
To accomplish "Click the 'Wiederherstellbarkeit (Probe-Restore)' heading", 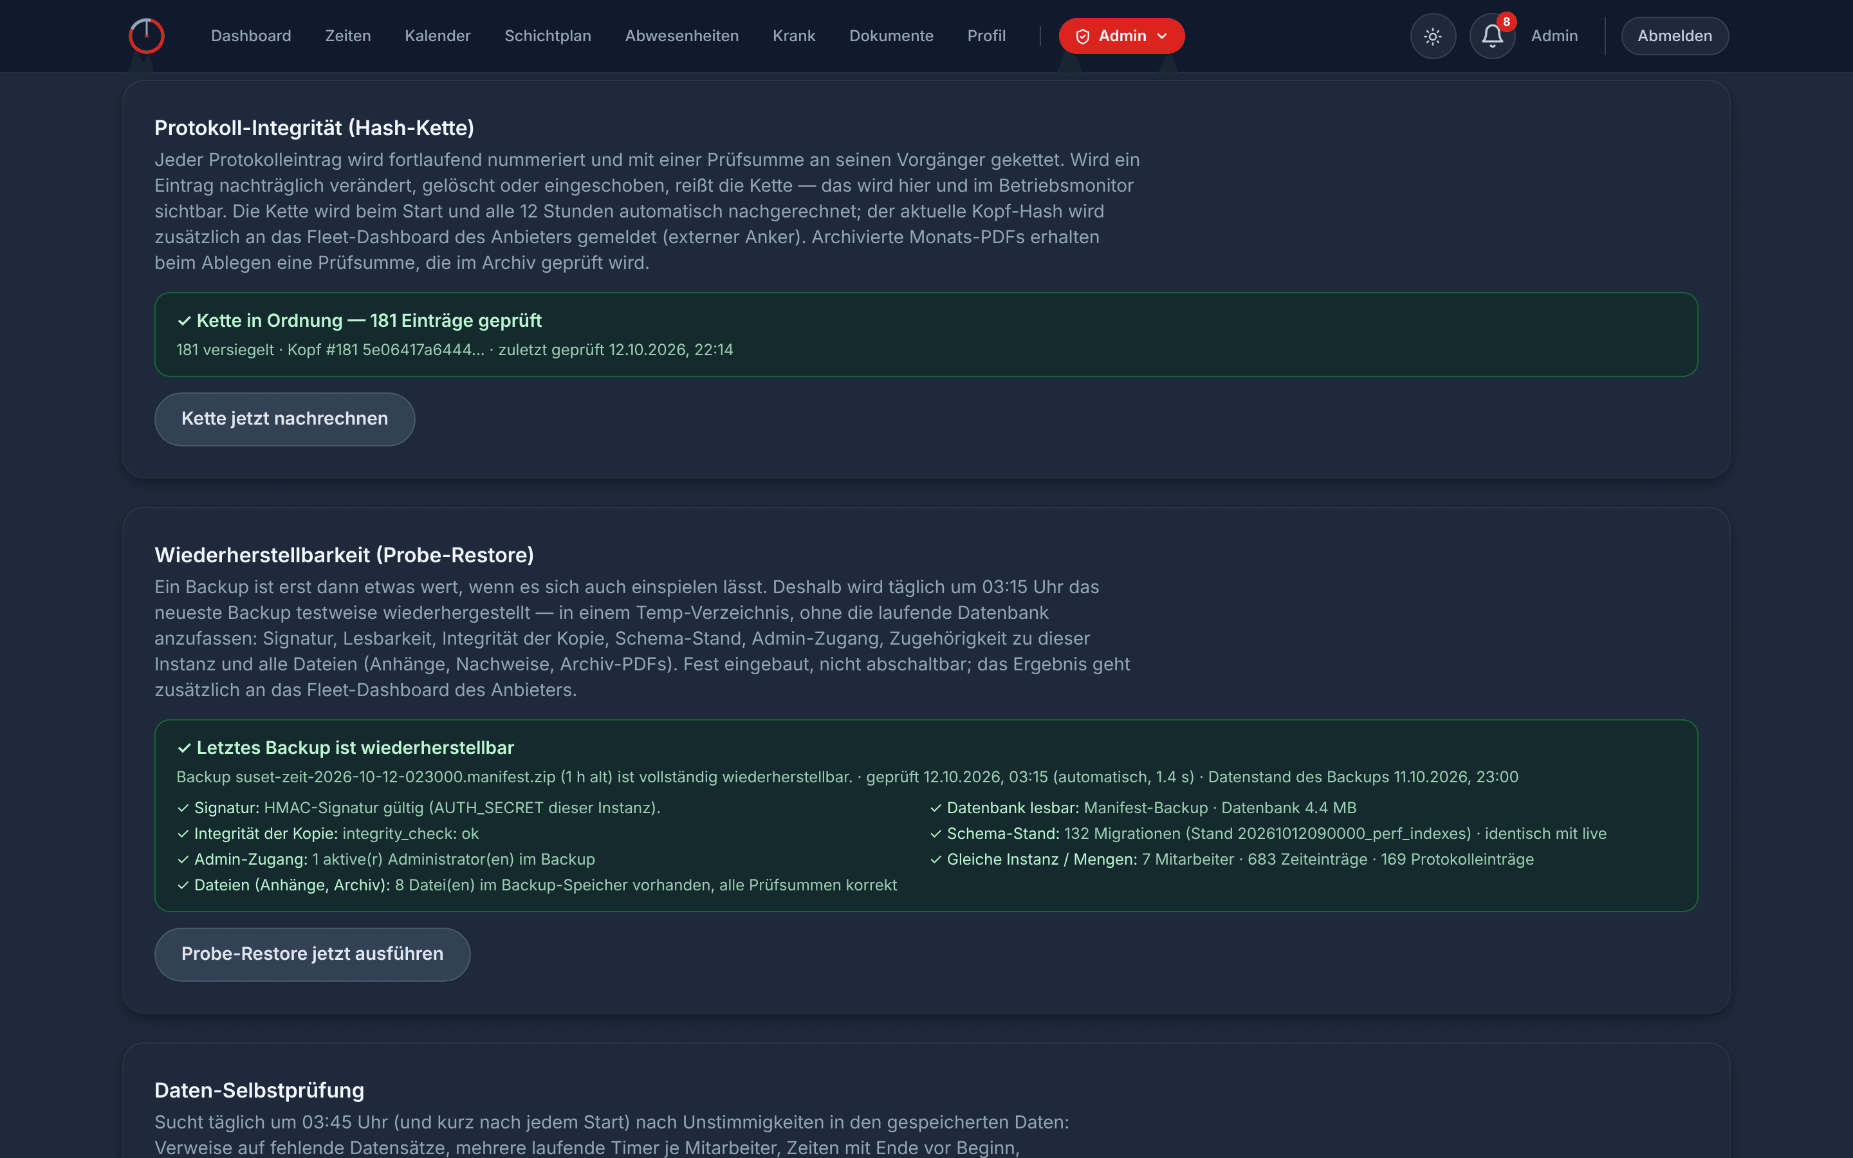I will coord(344,555).
